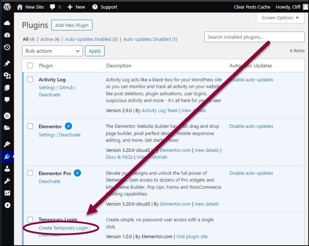Filter by Auto-updates Enabled plugins
Screen dimensions: 309x246
(88, 39)
